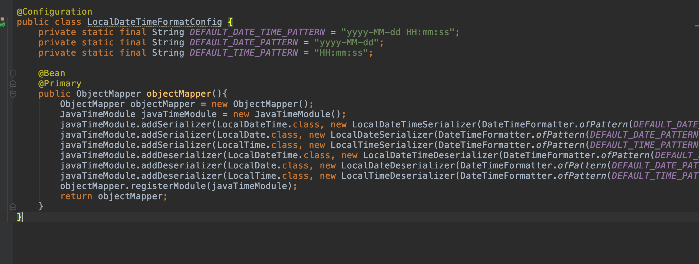
Task: Click DEFAULT_DATE_PATTERN in its declaration line
Action: (243, 42)
